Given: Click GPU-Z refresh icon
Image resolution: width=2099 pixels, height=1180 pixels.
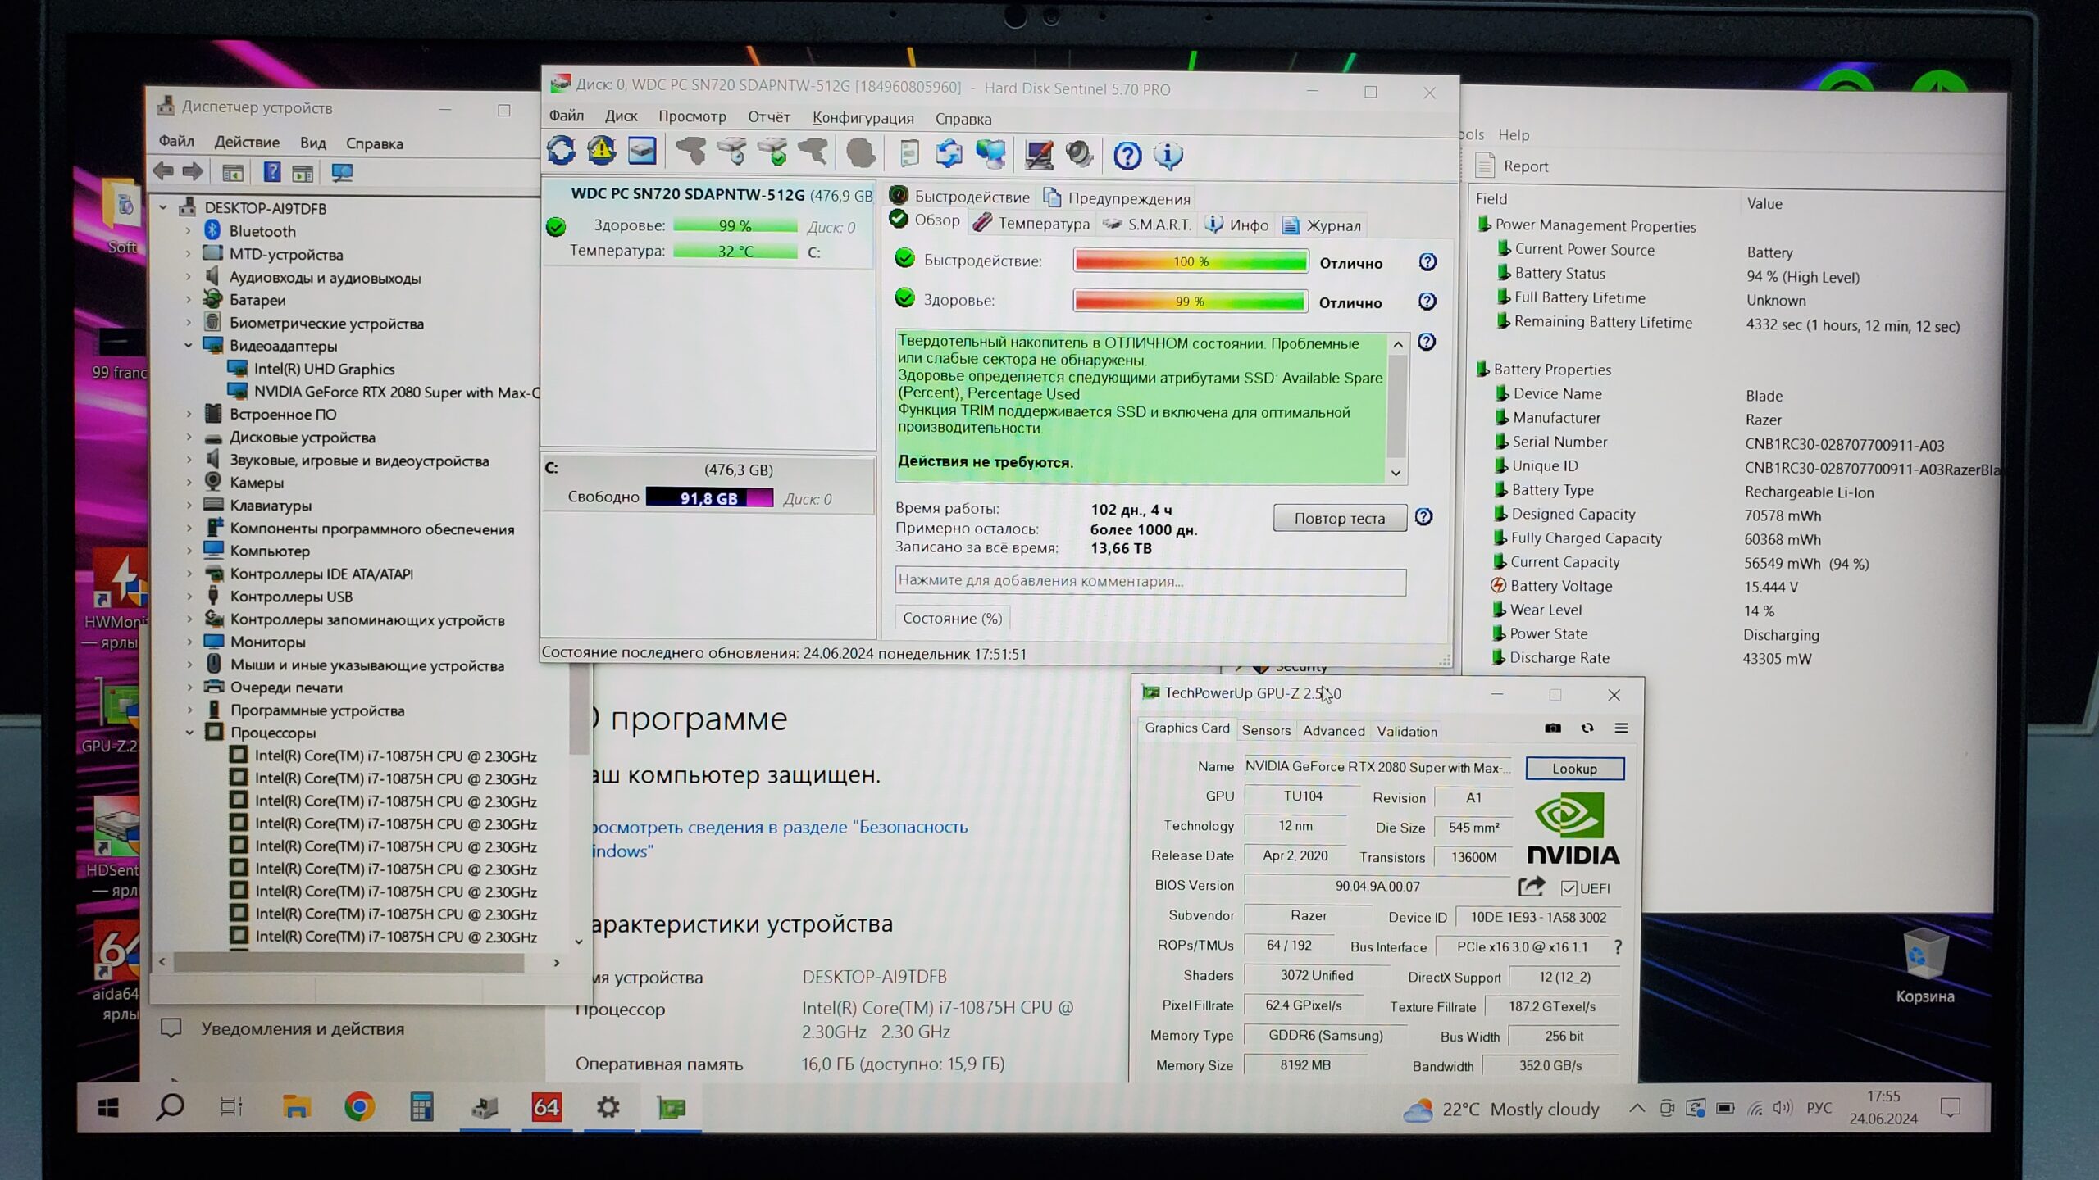Looking at the screenshot, I should click(1587, 728).
